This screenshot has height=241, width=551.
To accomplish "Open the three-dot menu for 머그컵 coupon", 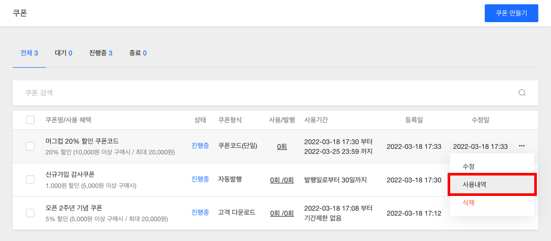I will [522, 146].
